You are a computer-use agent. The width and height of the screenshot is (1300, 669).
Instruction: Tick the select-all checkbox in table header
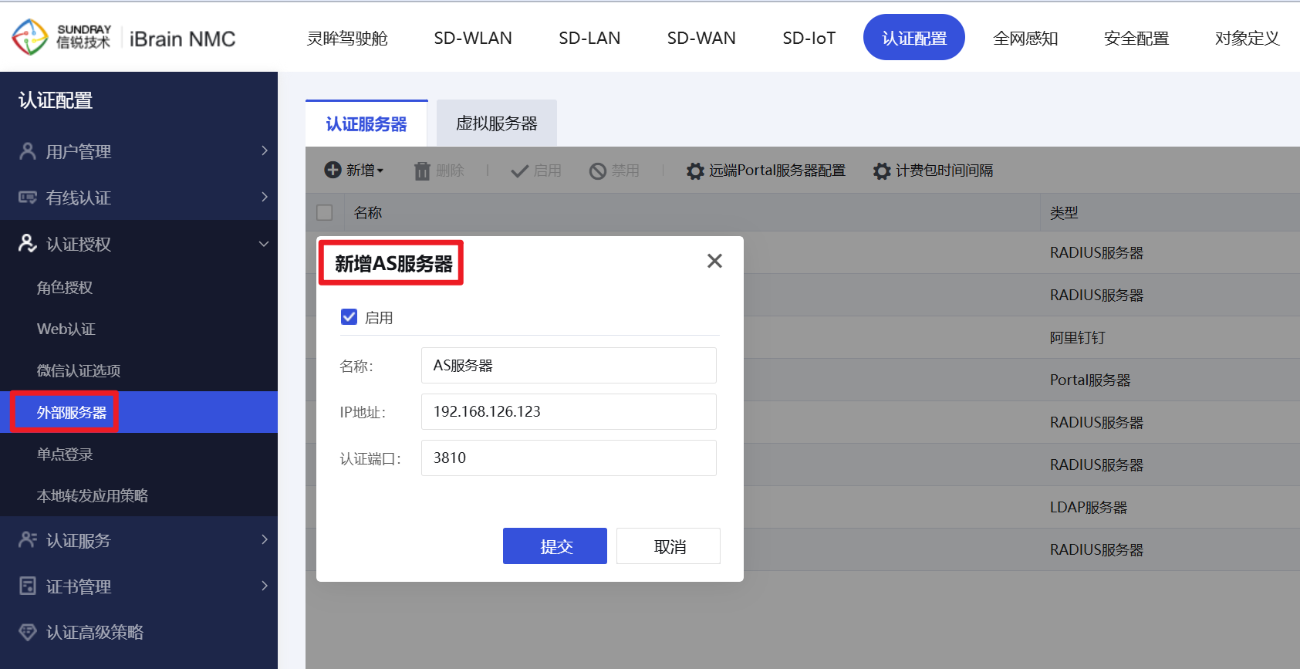325,212
